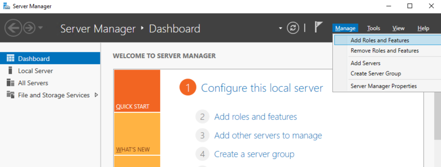Click the Back navigation arrow
441x167 pixels.
[13, 28]
